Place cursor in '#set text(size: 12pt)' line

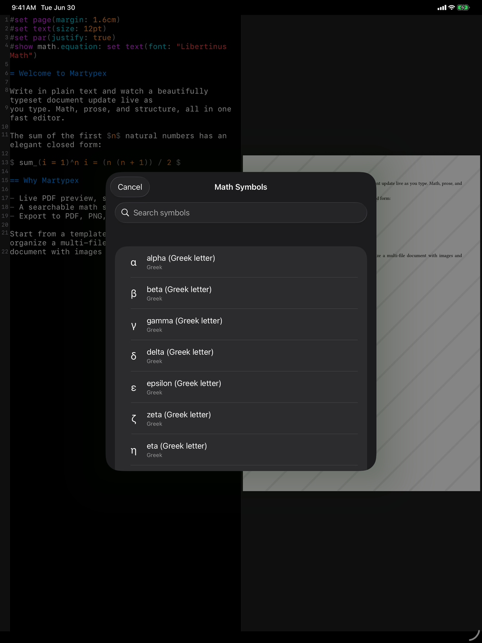pyautogui.click(x=58, y=29)
